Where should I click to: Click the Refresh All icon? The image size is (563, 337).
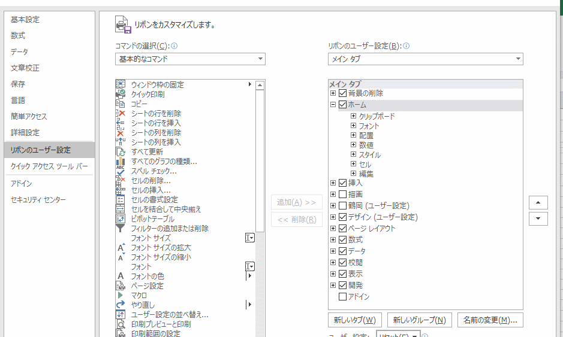coord(120,151)
